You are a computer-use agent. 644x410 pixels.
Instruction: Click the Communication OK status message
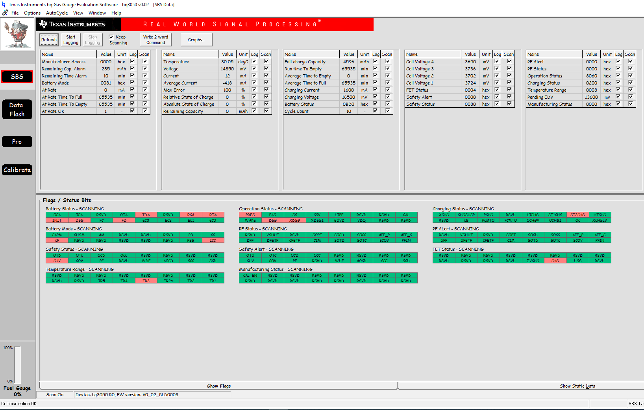[19, 404]
